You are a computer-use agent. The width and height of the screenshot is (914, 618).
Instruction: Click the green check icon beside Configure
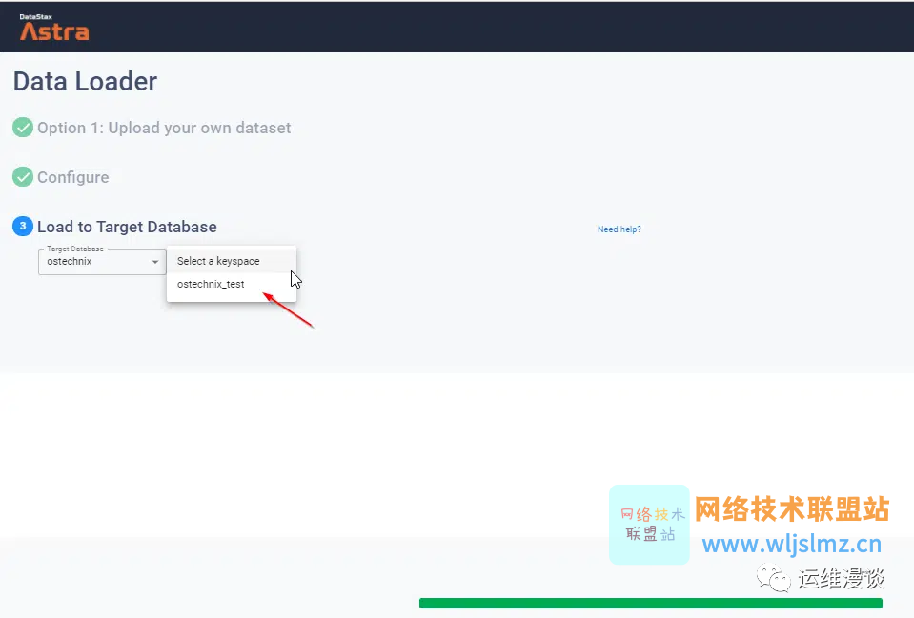click(x=23, y=177)
